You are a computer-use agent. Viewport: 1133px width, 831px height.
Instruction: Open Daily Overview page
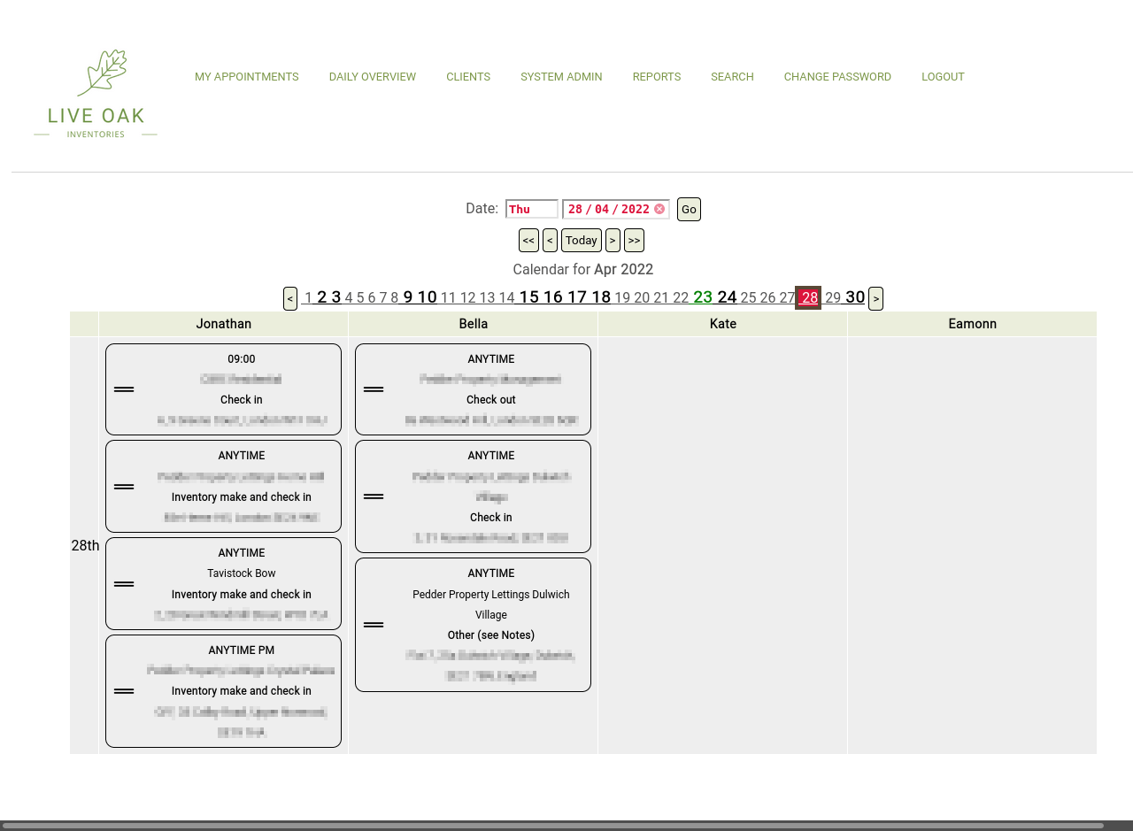point(373,77)
